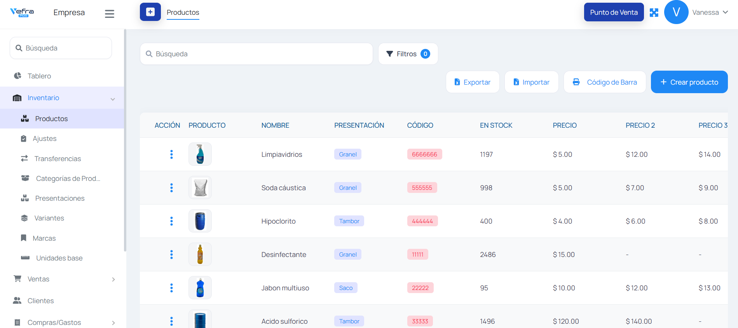
Task: Open action menu for Jabon multiuso
Action: click(x=171, y=288)
